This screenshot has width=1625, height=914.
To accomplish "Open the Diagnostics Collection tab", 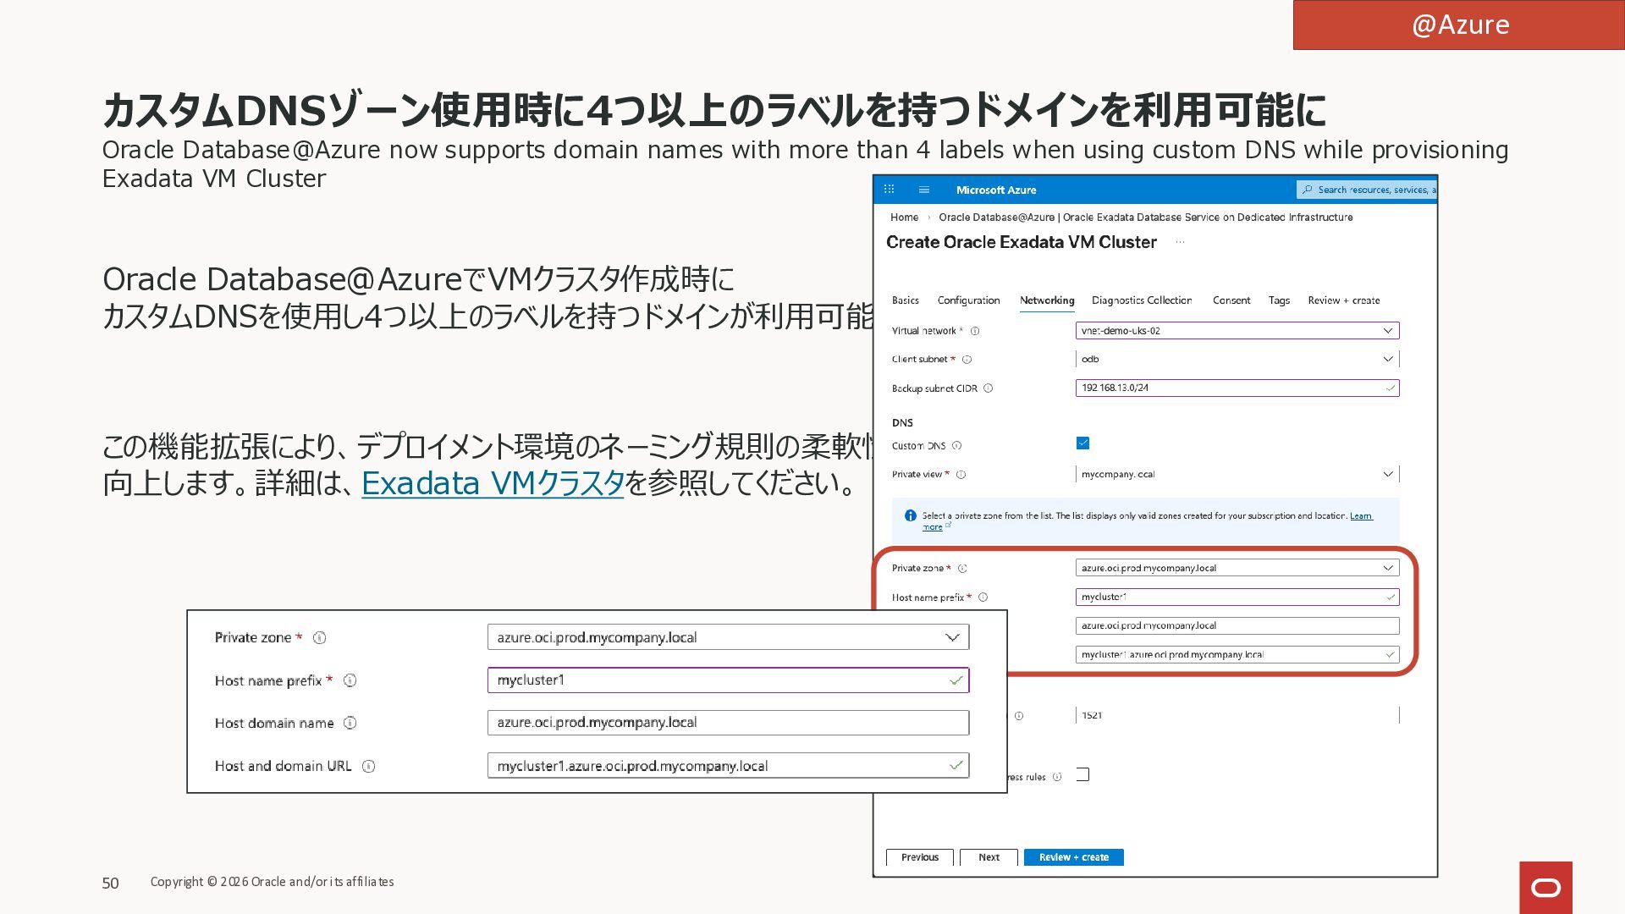I will [1141, 300].
